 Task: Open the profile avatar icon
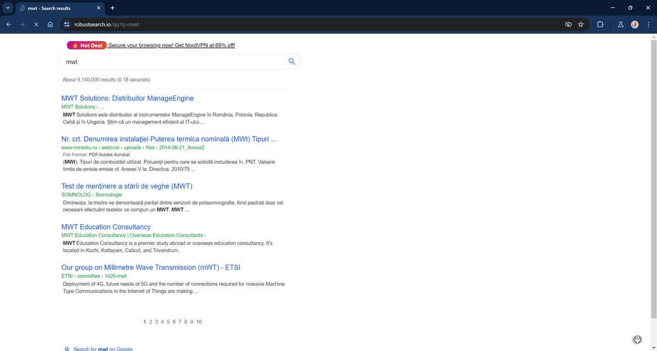click(x=635, y=24)
